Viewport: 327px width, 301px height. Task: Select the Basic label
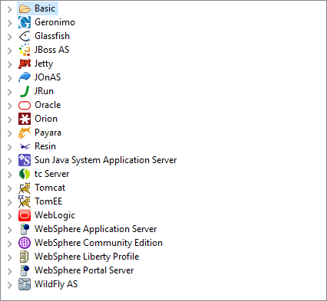tap(45, 8)
